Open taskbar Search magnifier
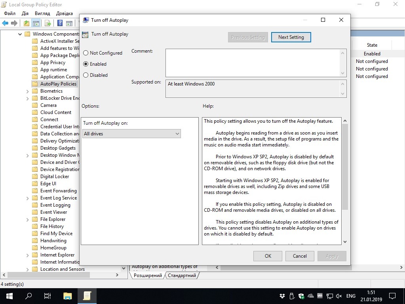The height and width of the screenshot is (304, 405). click(x=29, y=296)
